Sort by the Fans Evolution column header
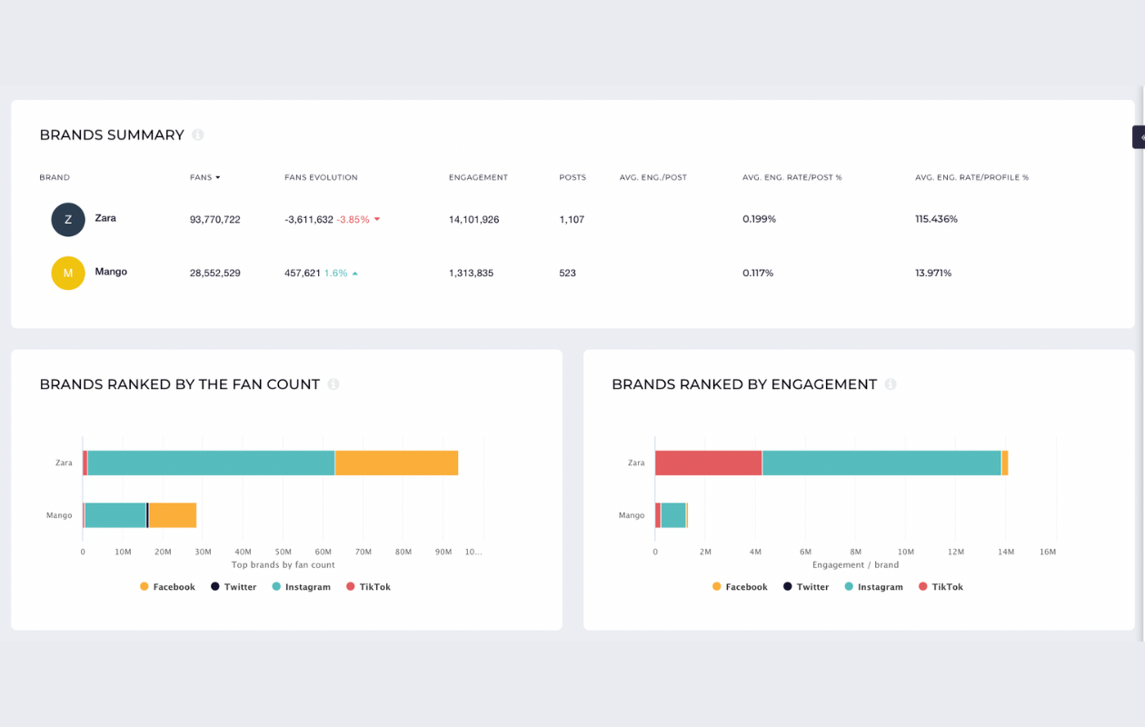Viewport: 1145px width, 727px height. [321, 177]
